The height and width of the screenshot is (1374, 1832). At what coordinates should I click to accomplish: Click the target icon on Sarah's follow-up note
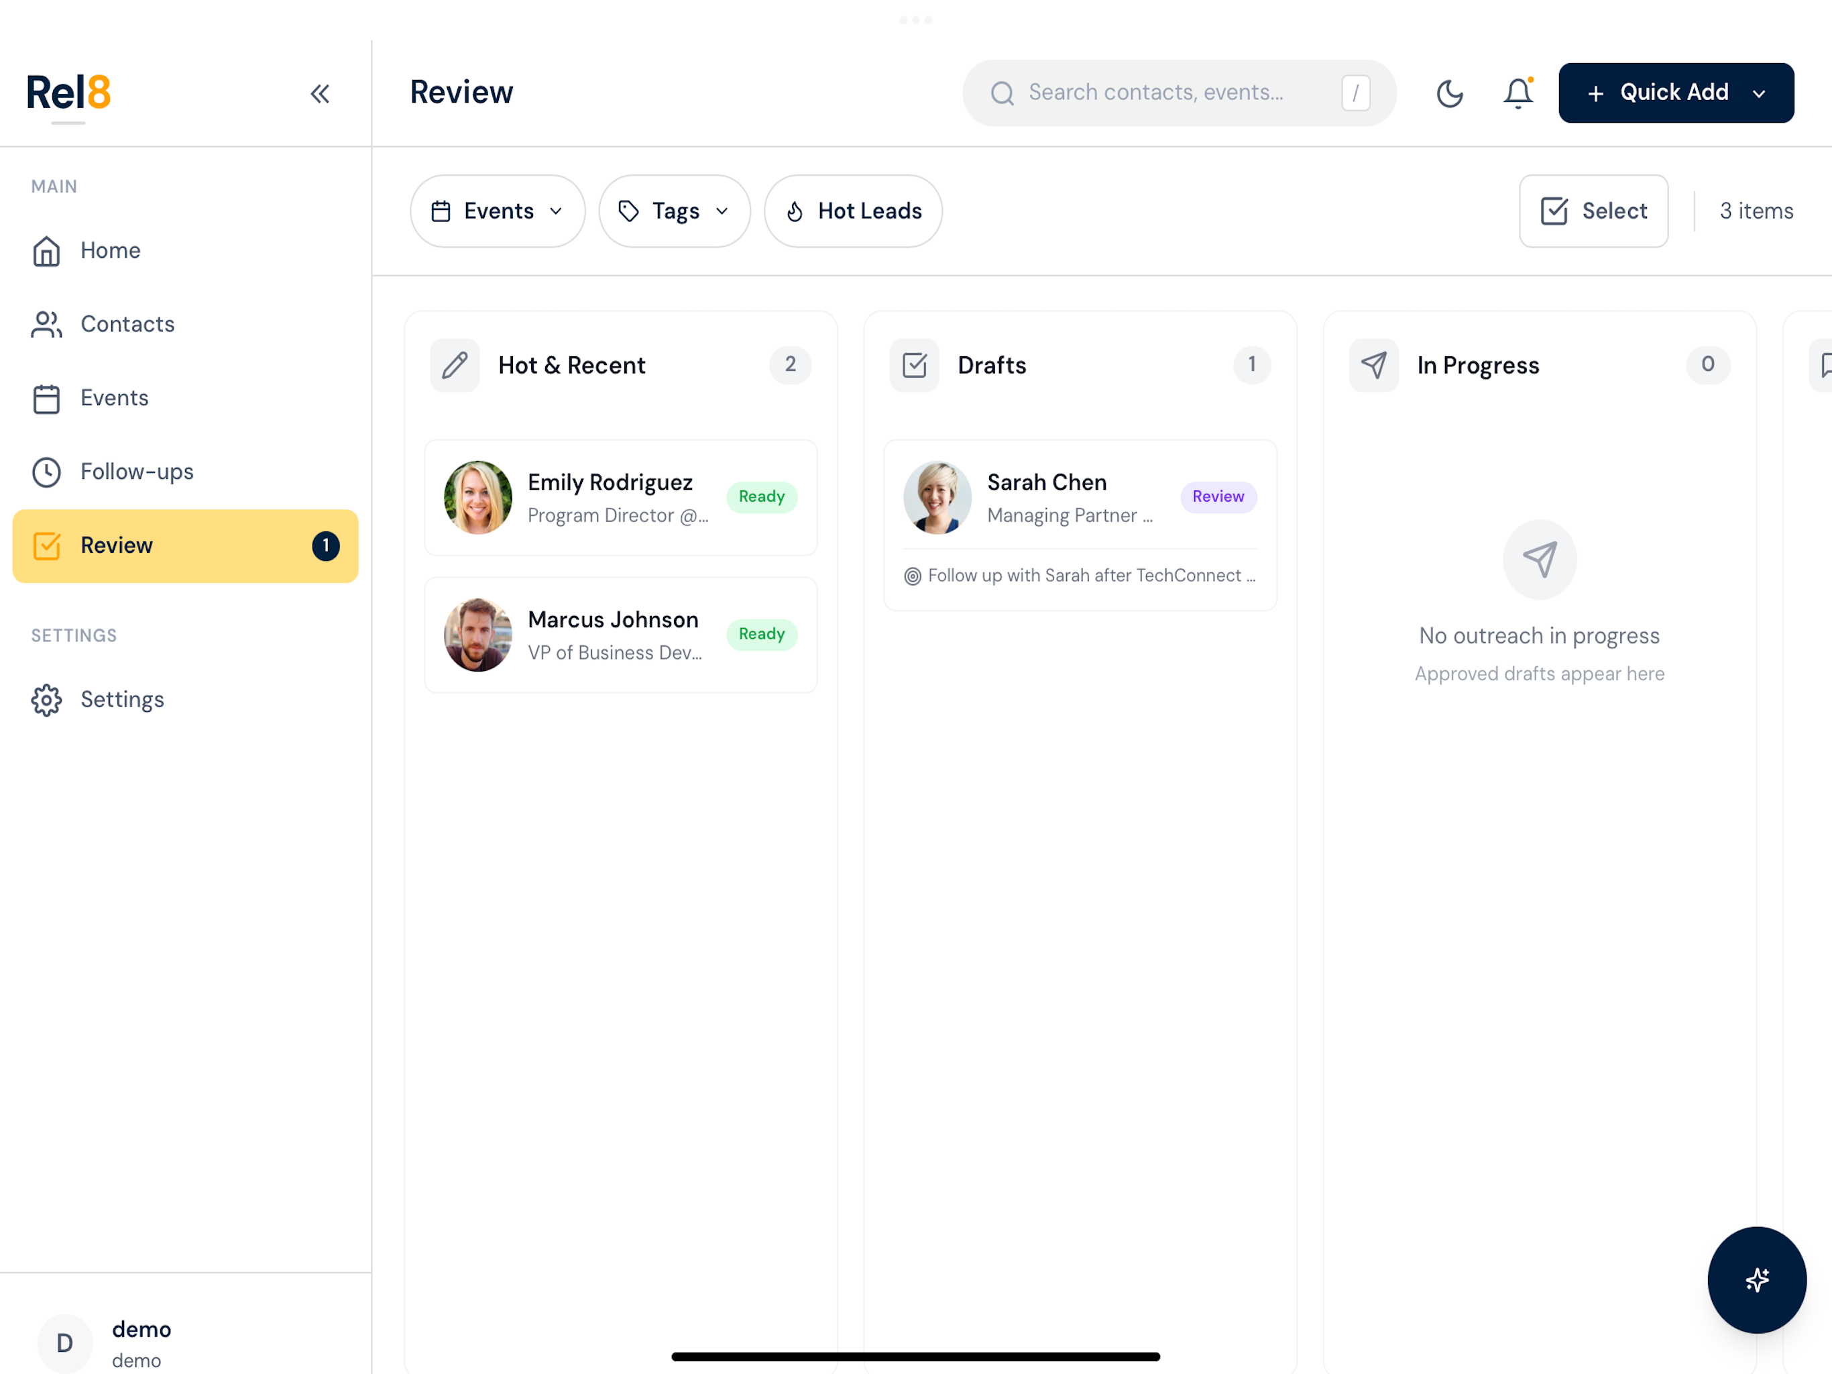pyautogui.click(x=912, y=576)
